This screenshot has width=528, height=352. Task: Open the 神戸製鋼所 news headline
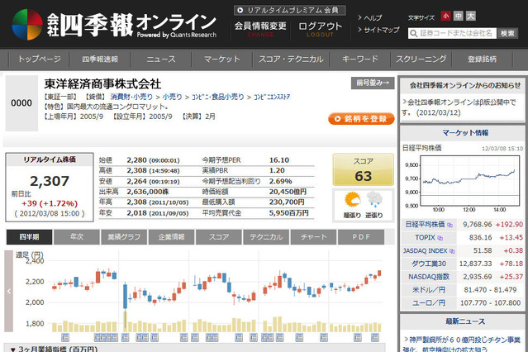(x=462, y=345)
